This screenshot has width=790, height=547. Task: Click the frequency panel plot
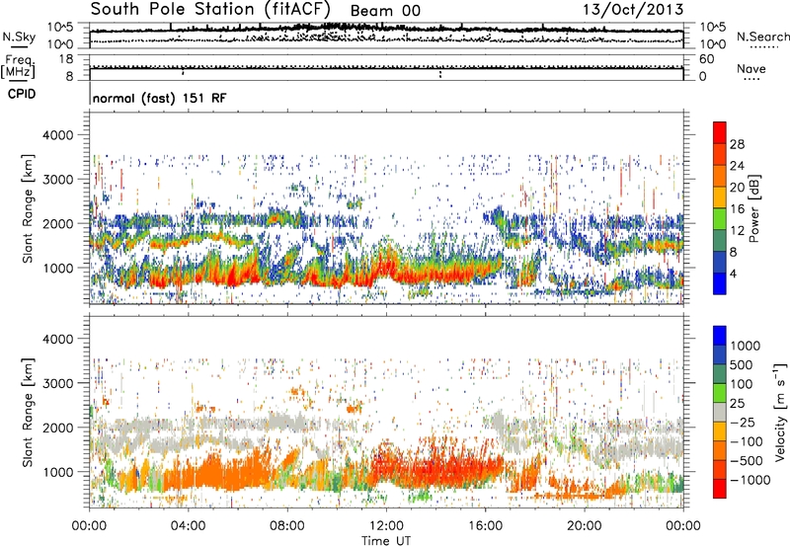(x=386, y=67)
